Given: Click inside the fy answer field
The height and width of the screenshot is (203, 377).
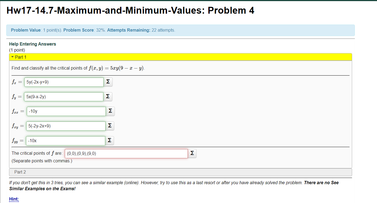Looking at the screenshot, I should 64,97.
